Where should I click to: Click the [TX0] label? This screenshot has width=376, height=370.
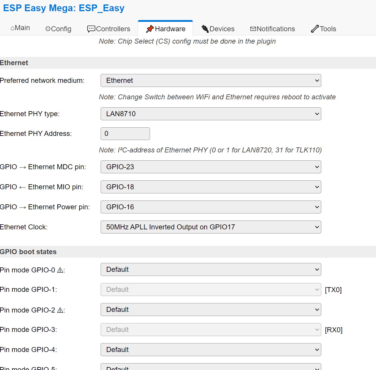click(x=333, y=290)
